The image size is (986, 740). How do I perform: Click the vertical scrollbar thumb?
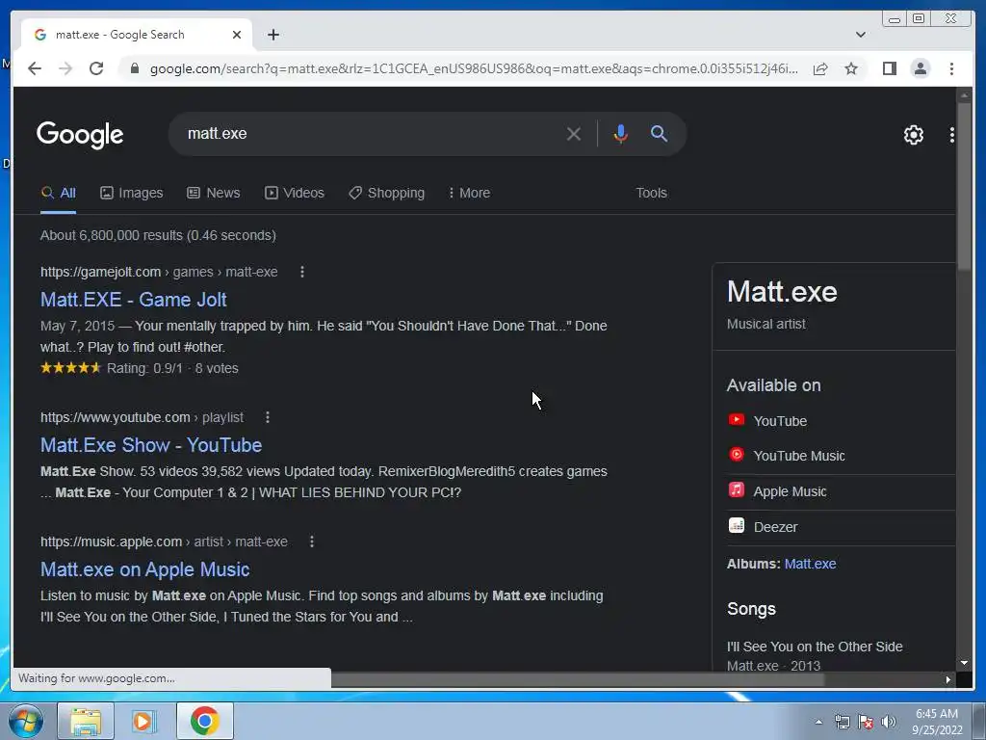click(964, 186)
